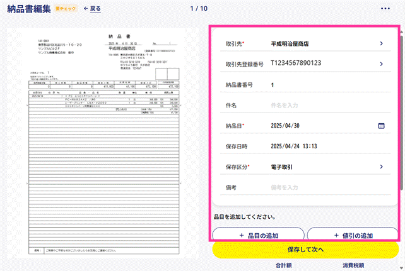The image size is (405, 271).
Task: Click the 戻る link
Action: 95,9
